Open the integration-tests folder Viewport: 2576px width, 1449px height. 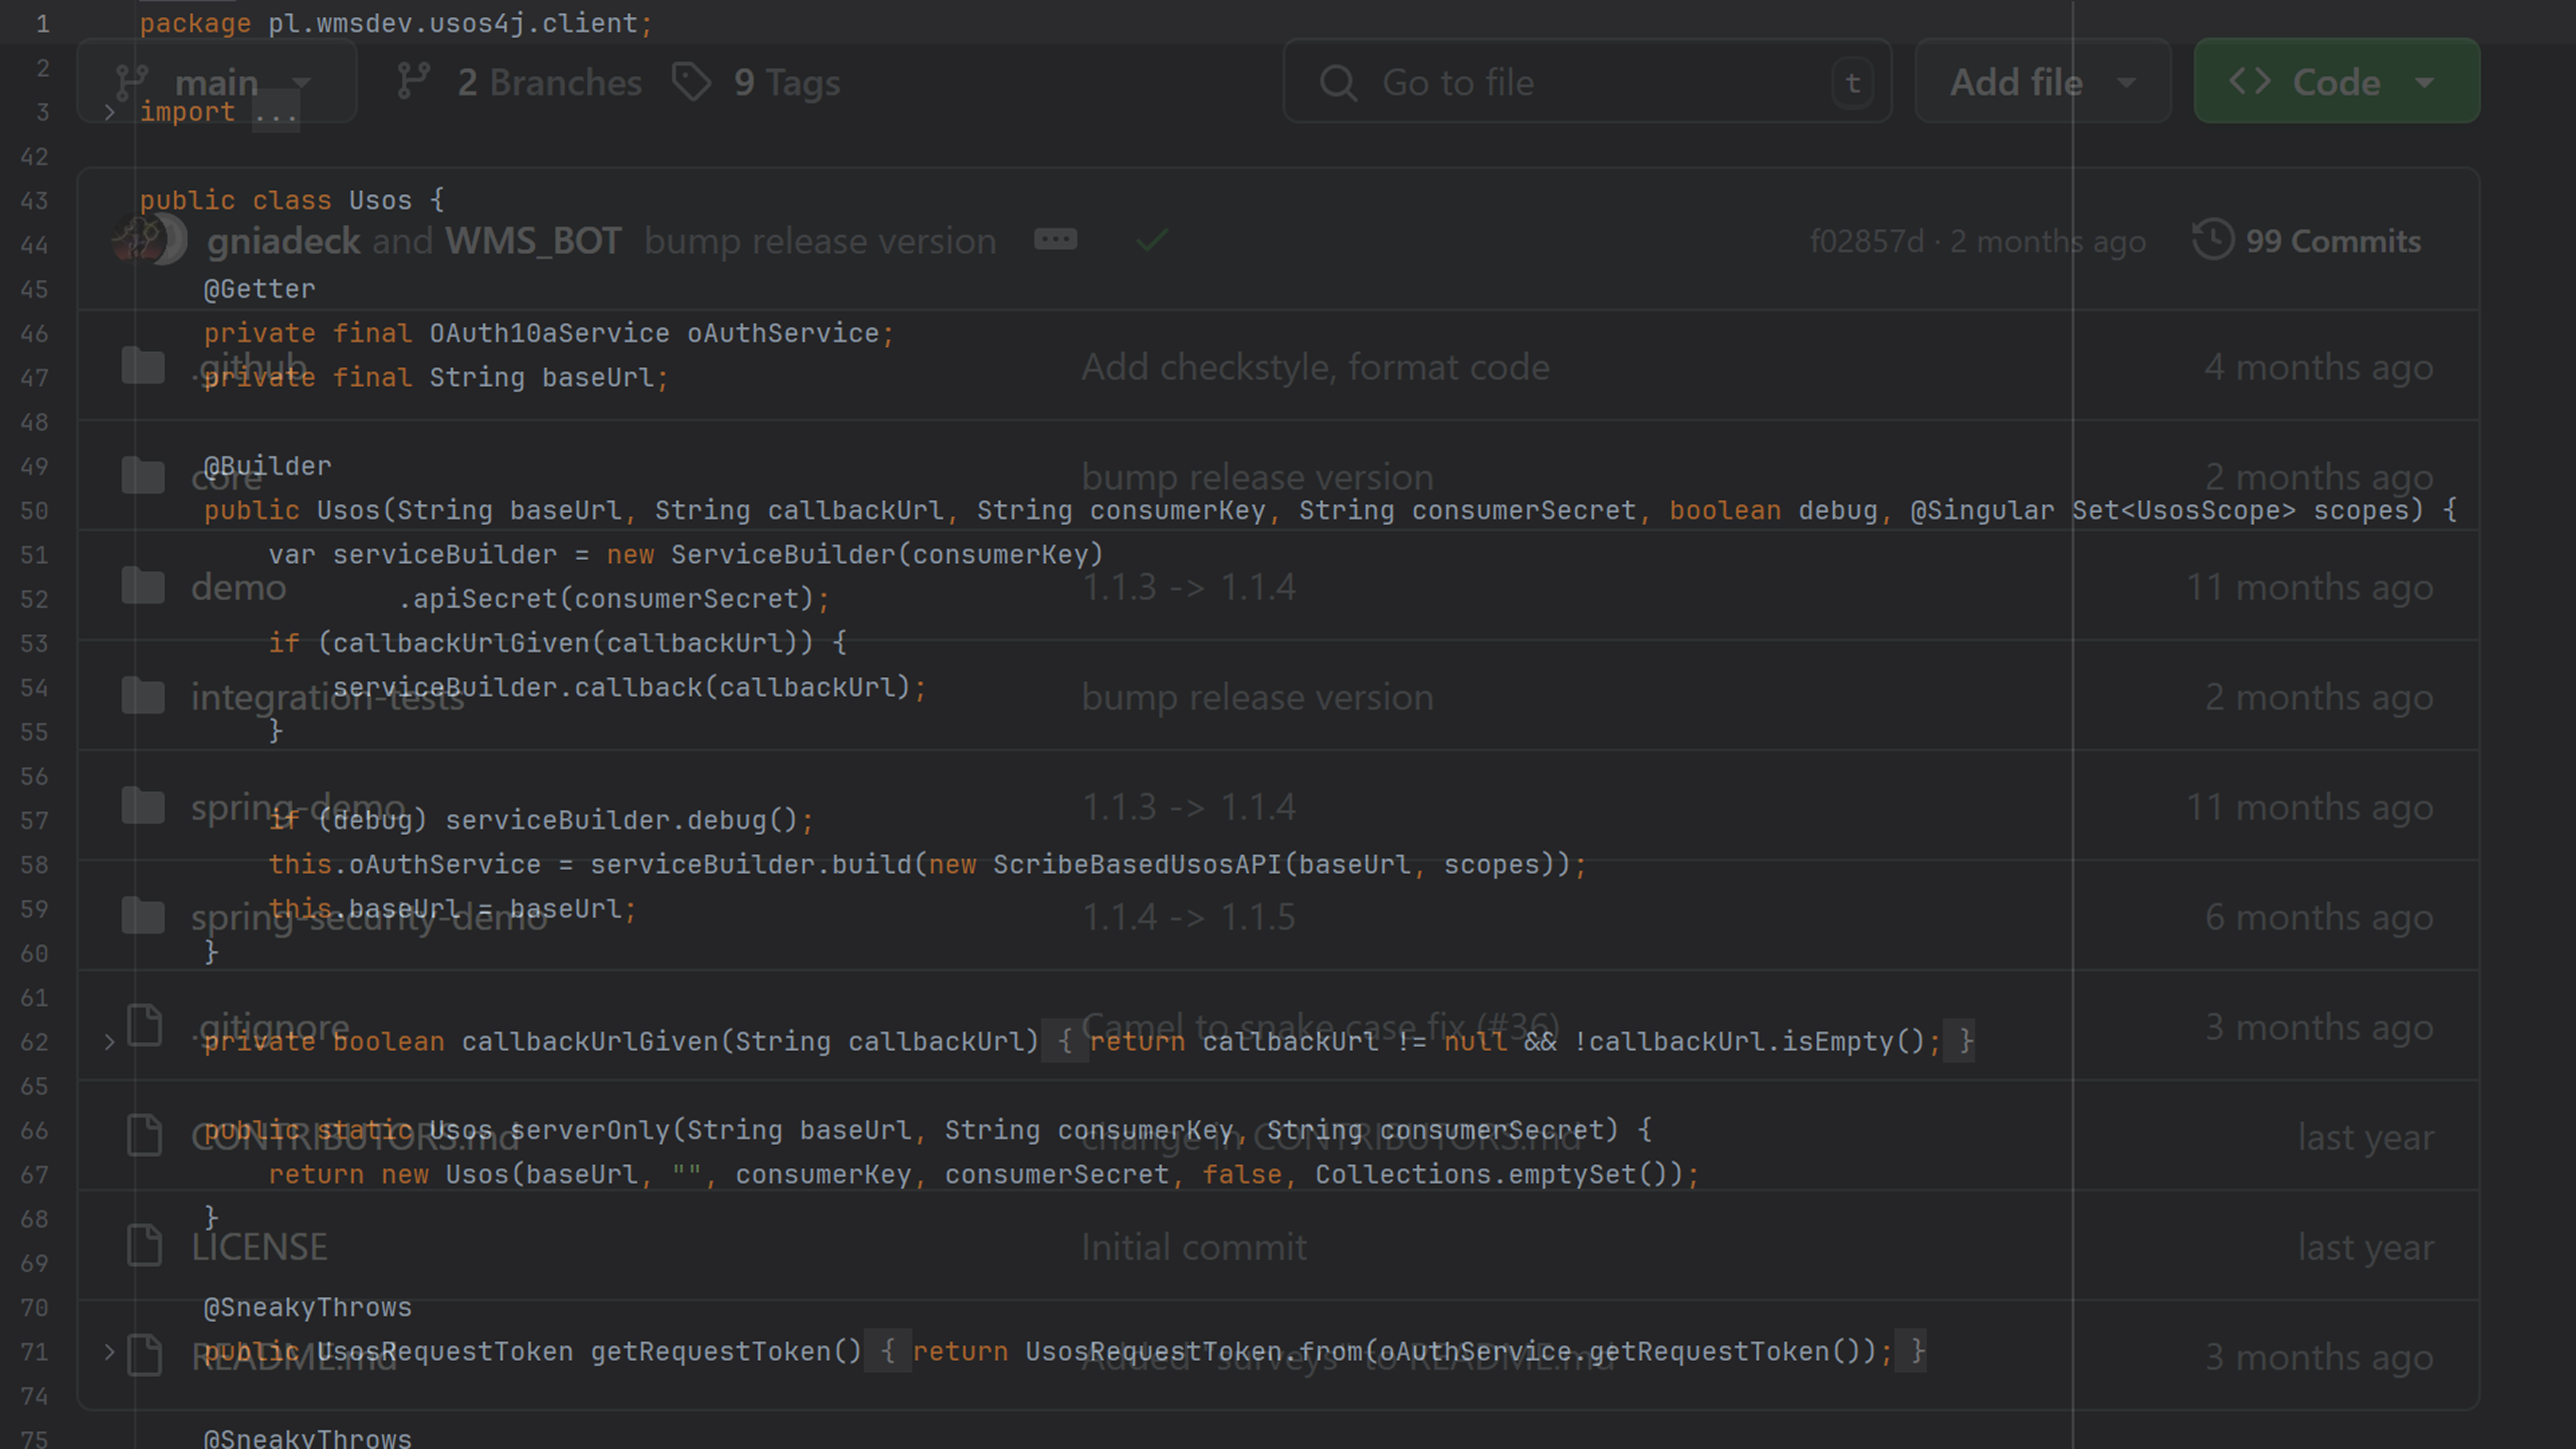tap(327, 698)
